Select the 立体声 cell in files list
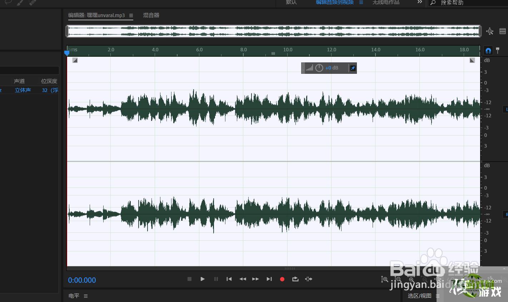 click(x=23, y=90)
